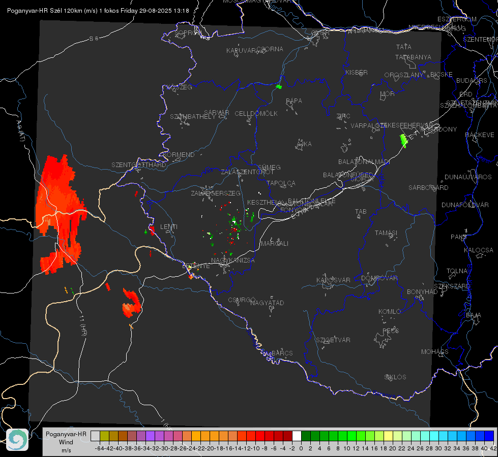Image resolution: width=498 pixels, height=457 pixels.
Task: Select the dark green swatch between 0 and 2
Action: tap(306, 436)
